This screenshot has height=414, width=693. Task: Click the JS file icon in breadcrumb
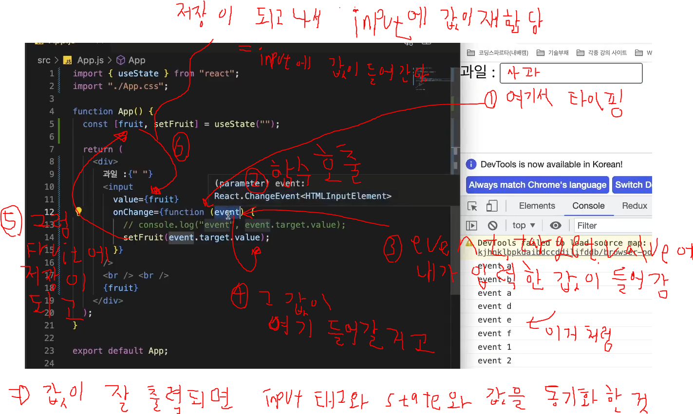[x=68, y=60]
